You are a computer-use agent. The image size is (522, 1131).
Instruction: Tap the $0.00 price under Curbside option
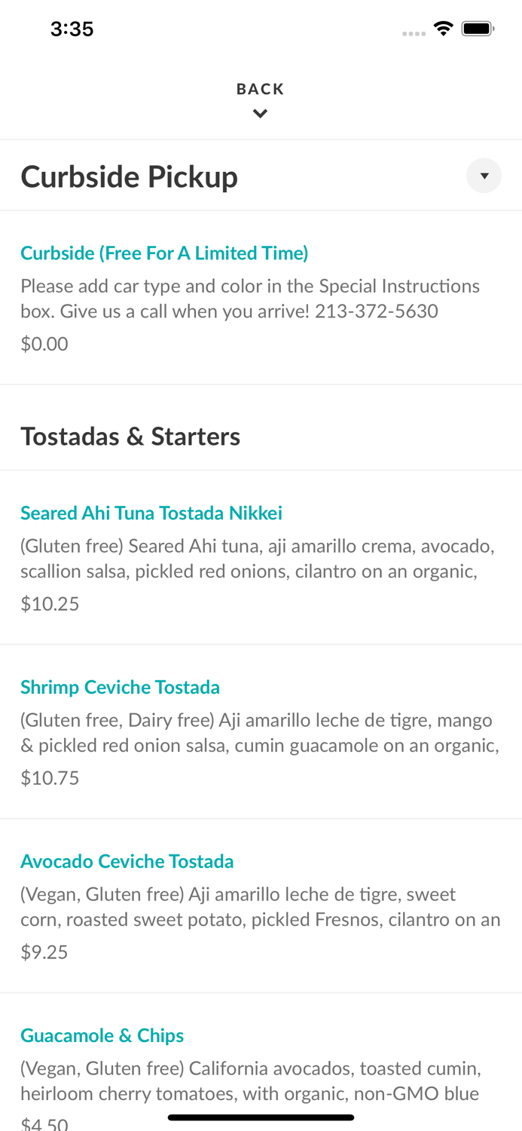click(x=44, y=343)
